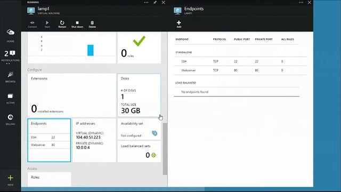Screen dimensions: 341x192
Task: Click the Endpoints blade header icon
Action: [177, 11]
